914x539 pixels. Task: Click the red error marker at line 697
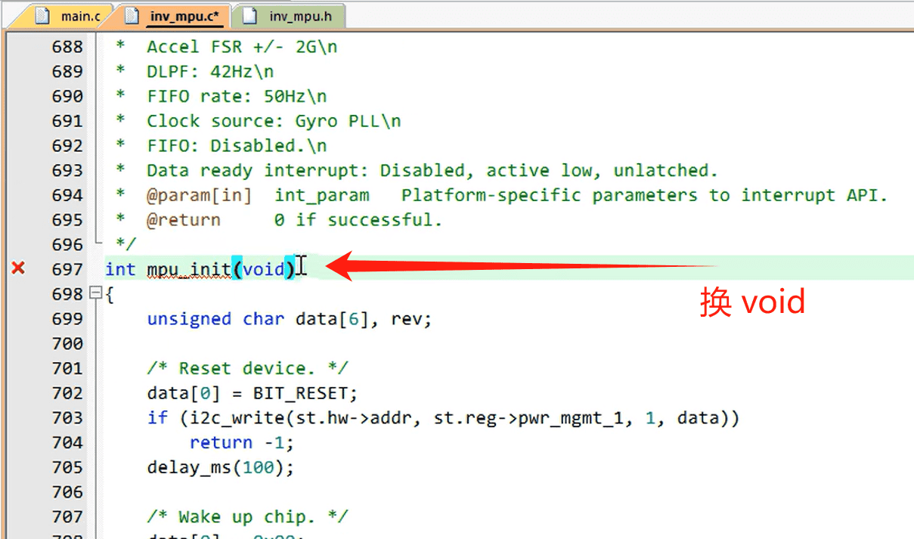pos(19,268)
